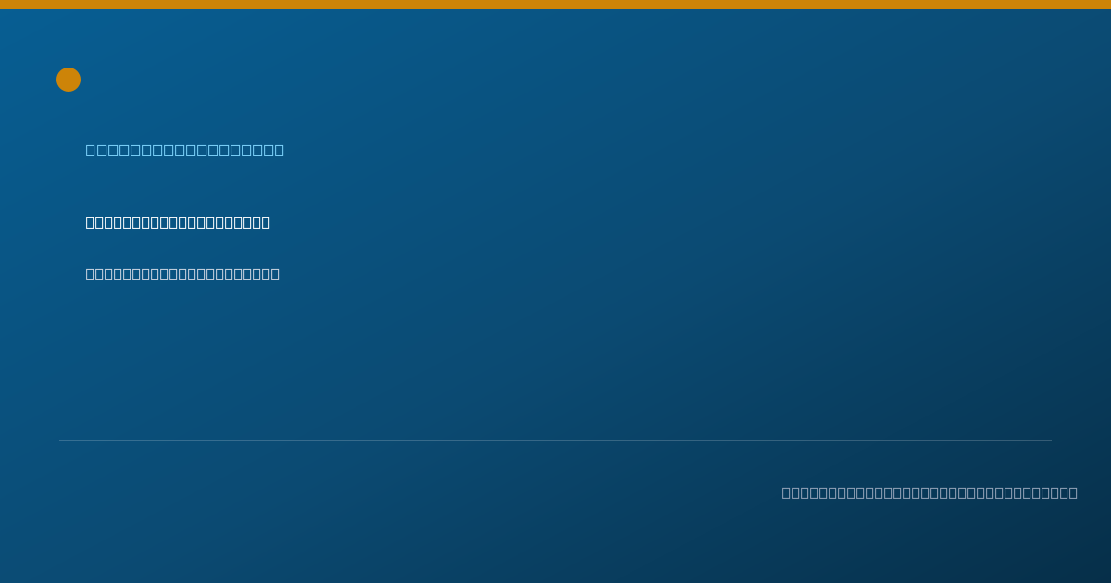This screenshot has height=583, width=1111.
Task: Click the last box of the bold white line
Action: [266, 222]
